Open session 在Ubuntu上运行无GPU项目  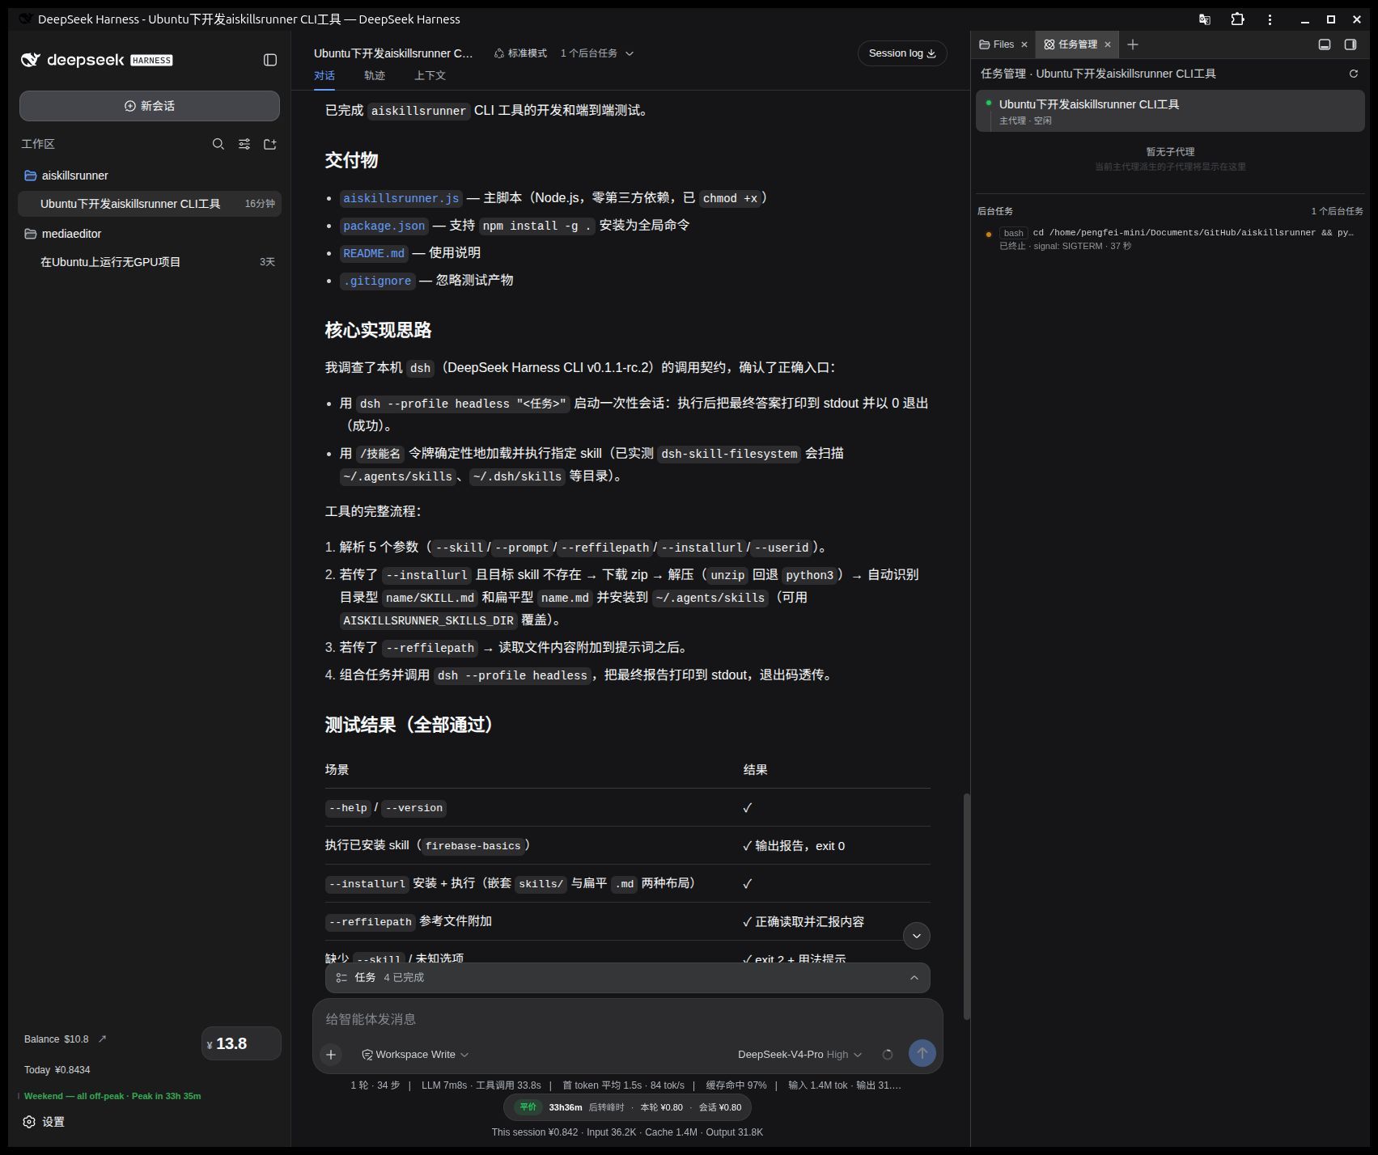click(151, 262)
